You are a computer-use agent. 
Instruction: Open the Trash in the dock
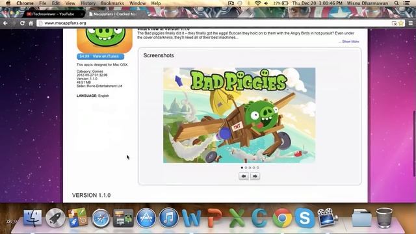(x=384, y=218)
